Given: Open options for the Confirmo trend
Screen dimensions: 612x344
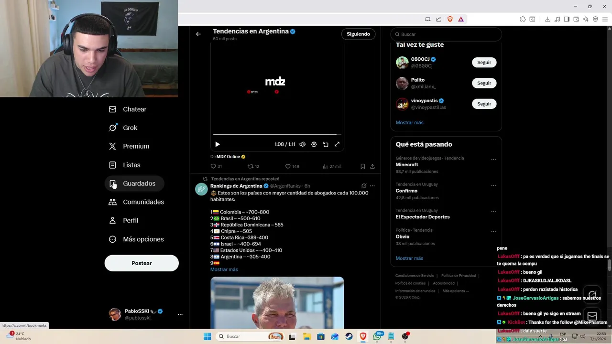Looking at the screenshot, I should pyautogui.click(x=493, y=186).
